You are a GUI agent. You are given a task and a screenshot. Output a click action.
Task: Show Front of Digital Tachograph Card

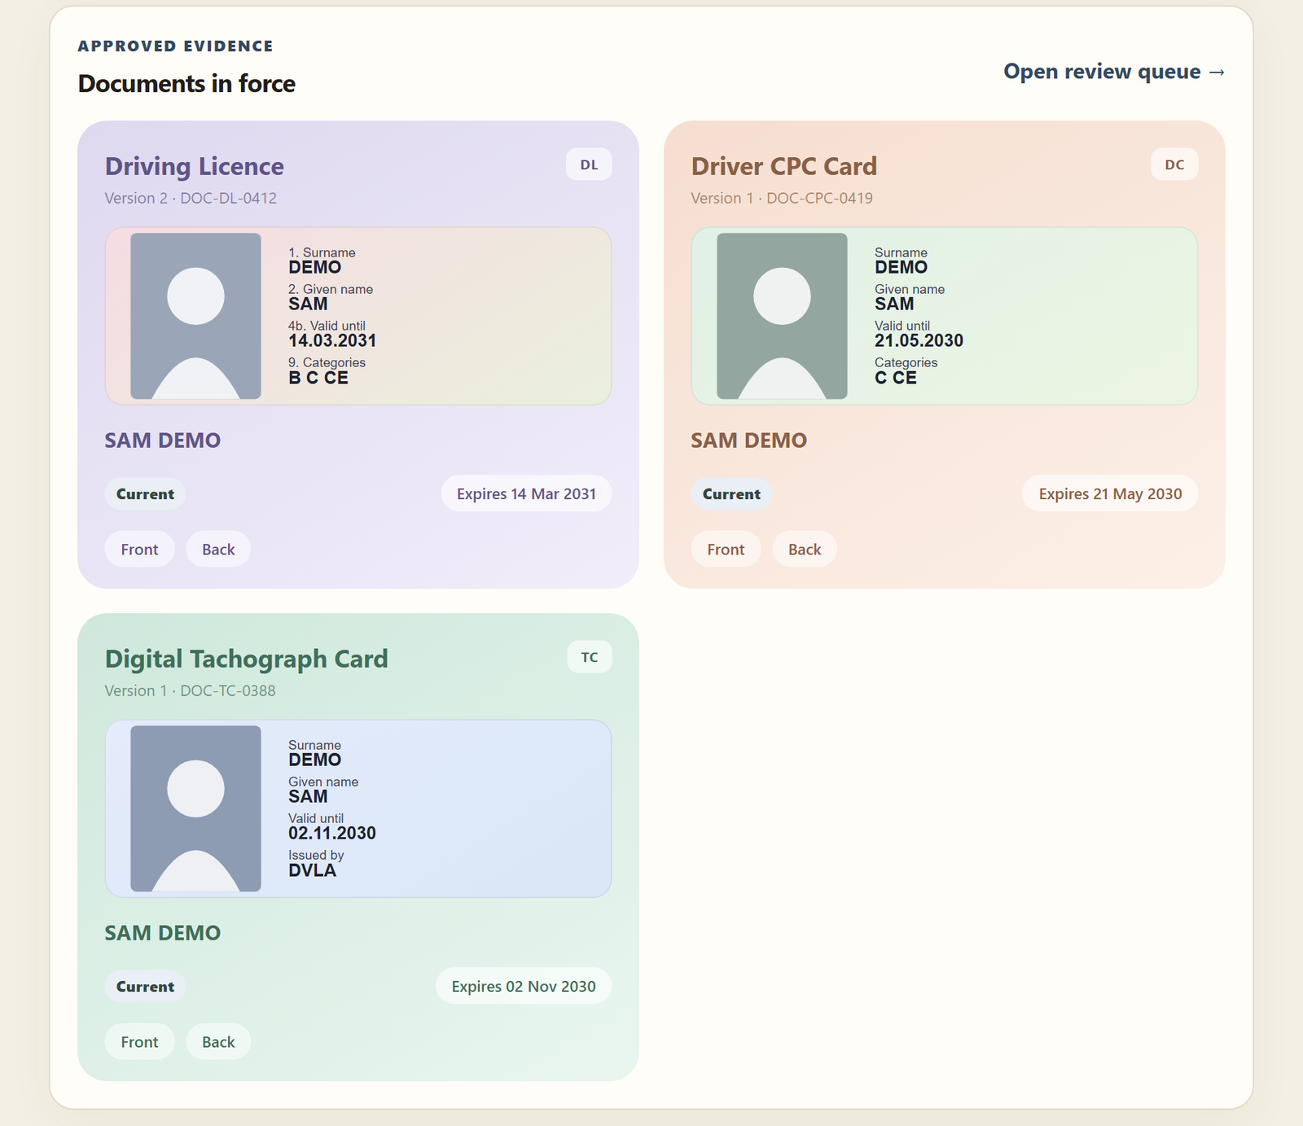[x=139, y=1042]
